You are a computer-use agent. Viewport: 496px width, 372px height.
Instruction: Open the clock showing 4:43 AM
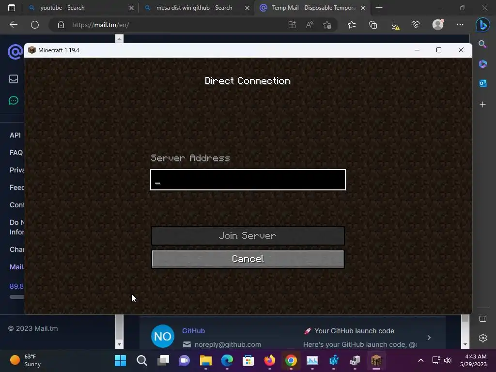click(473, 360)
